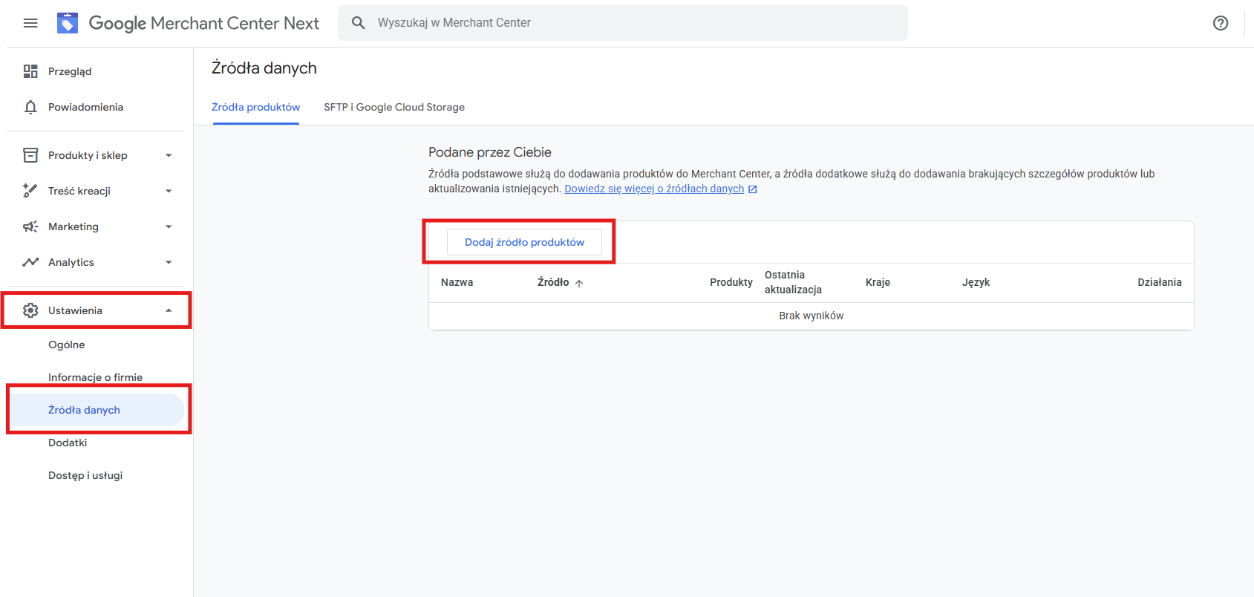
Task: Expand the Treść kreacji menu arrow
Action: click(x=169, y=191)
